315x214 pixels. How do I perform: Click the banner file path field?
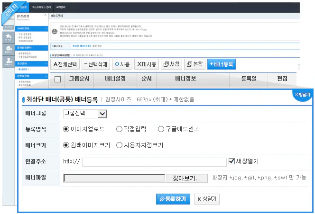(x=114, y=178)
